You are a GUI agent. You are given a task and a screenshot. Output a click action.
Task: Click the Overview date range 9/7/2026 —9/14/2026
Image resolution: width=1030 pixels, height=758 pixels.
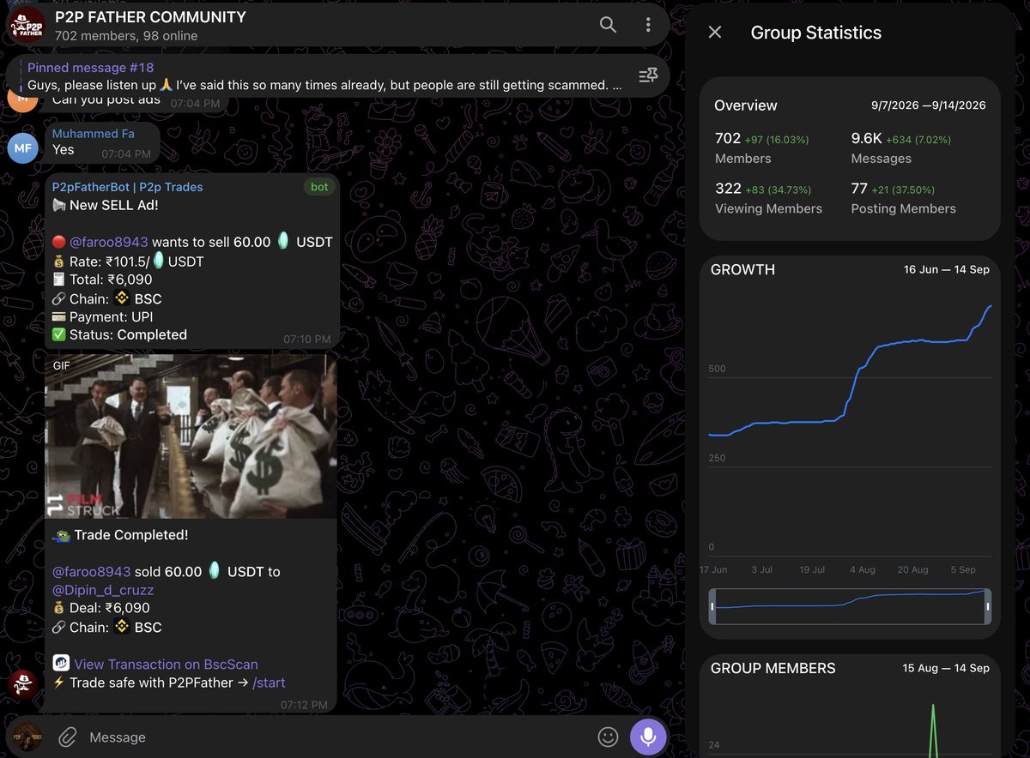point(928,105)
